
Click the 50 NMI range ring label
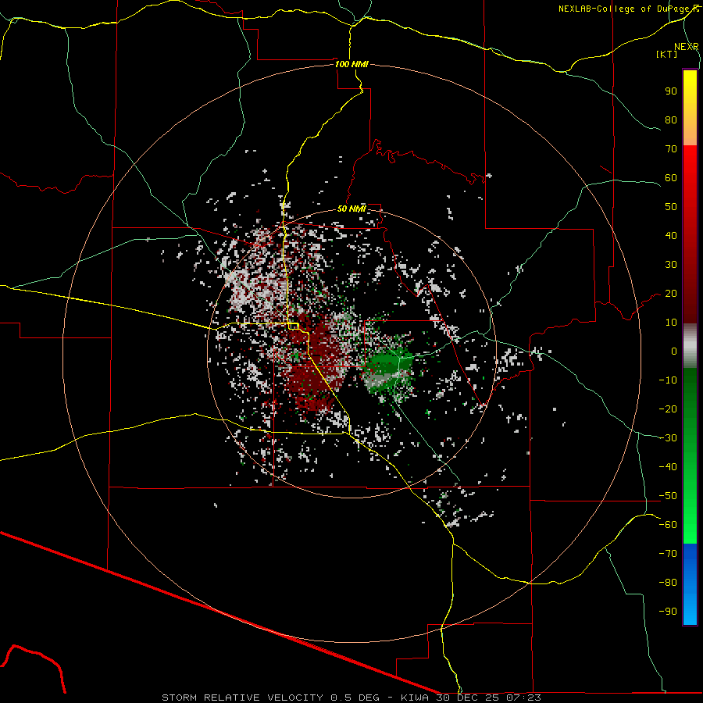point(351,209)
